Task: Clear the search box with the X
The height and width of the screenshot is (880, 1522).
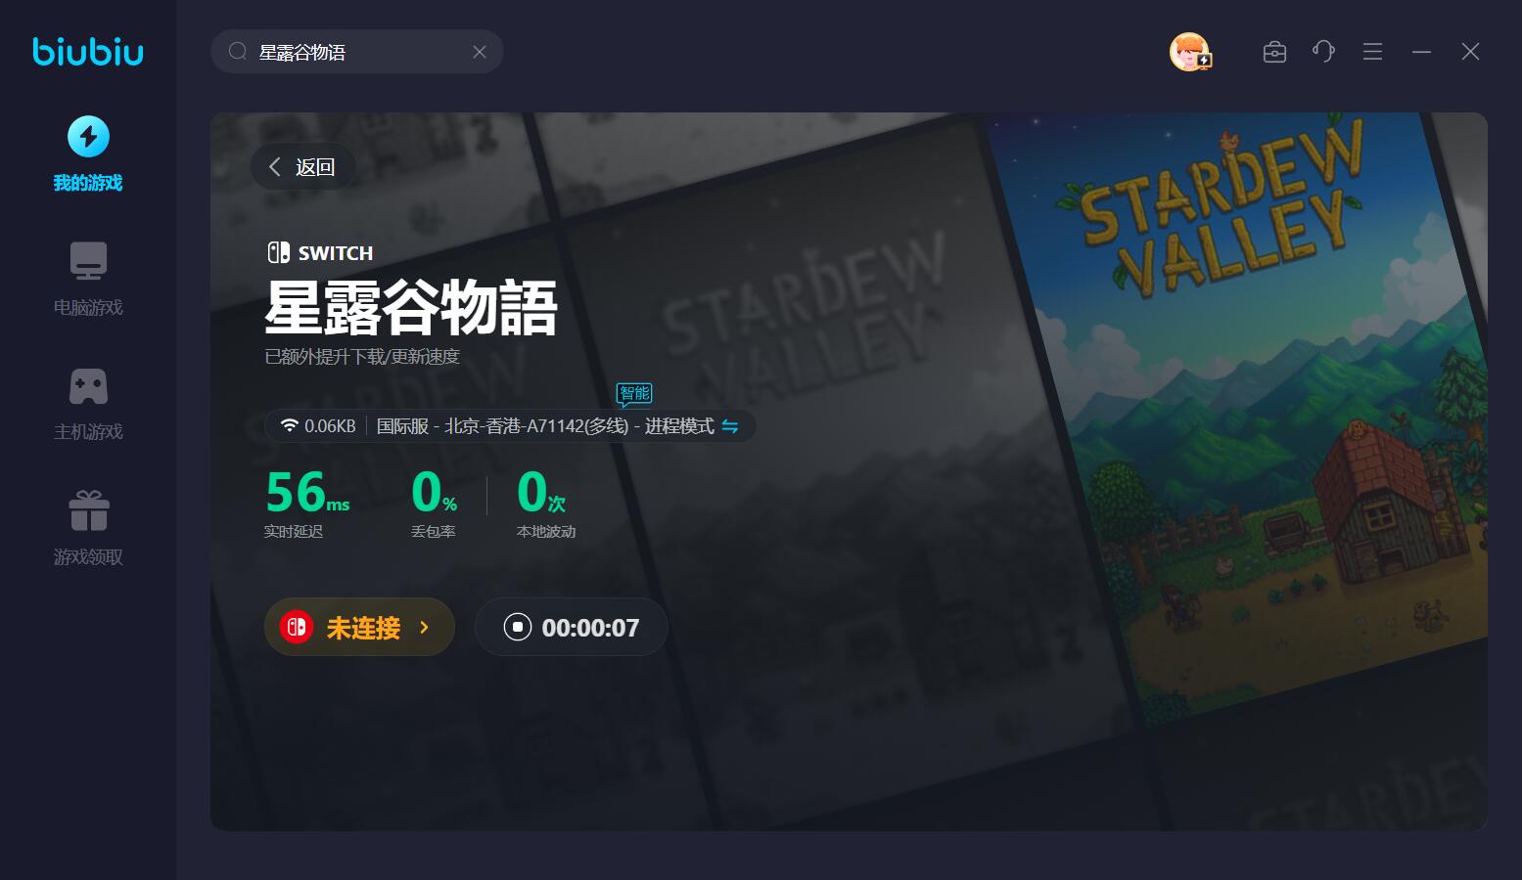Action: (x=480, y=52)
